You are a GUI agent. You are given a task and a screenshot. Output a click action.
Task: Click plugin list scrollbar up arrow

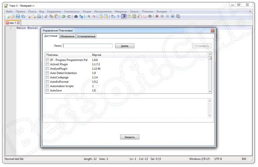[x=210, y=54]
